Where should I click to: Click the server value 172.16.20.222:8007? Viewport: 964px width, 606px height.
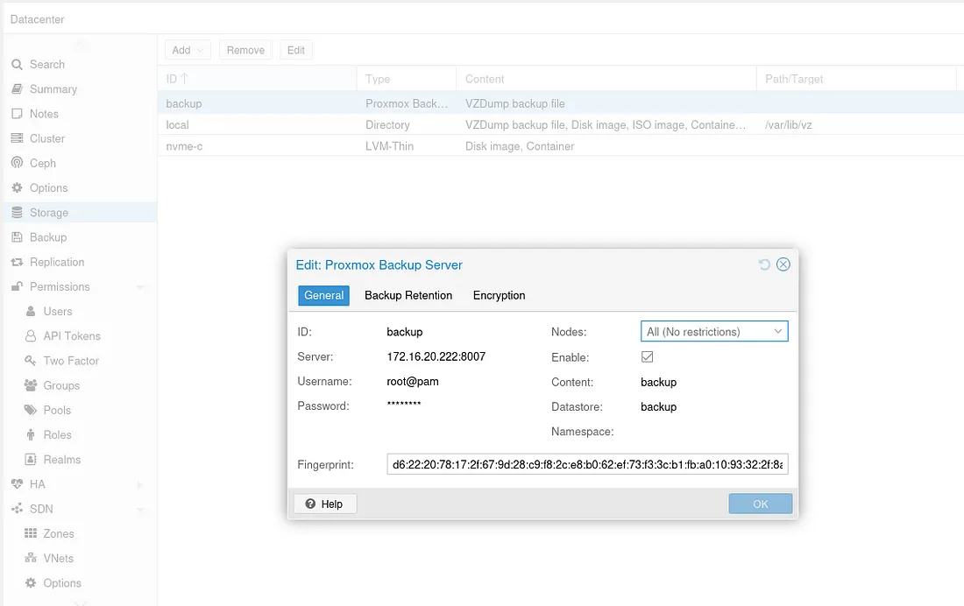coord(436,356)
